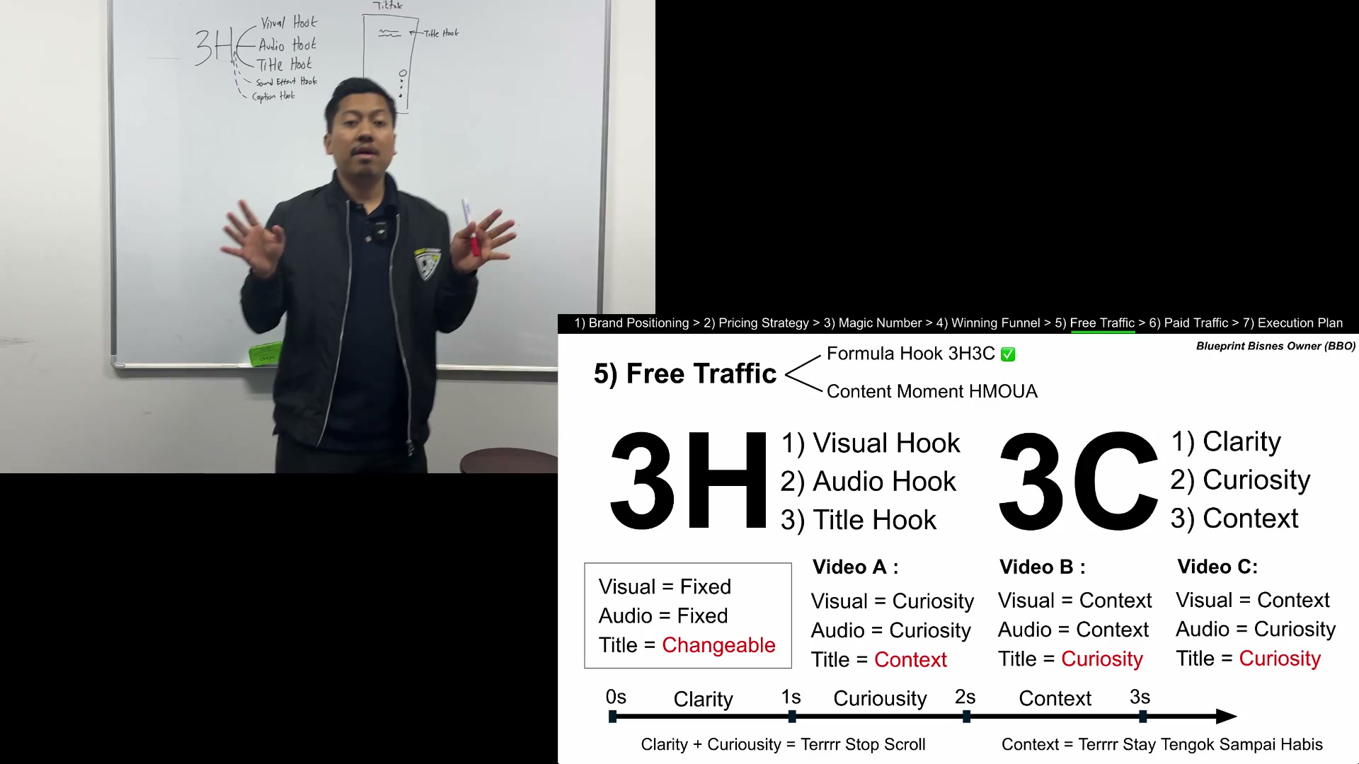Select the '2) Pricing Strategy' breadcrumb step
This screenshot has width=1359, height=764.
click(756, 323)
